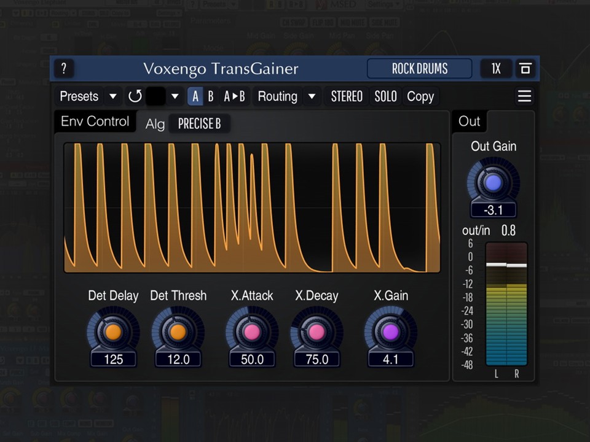Image resolution: width=590 pixels, height=442 pixels.
Task: Switch to state A
Action: tap(195, 96)
